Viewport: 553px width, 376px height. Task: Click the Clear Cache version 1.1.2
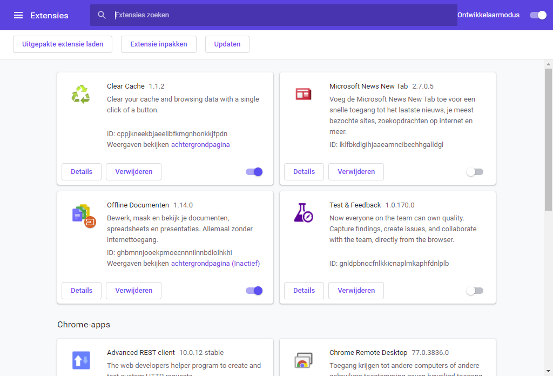coord(157,86)
